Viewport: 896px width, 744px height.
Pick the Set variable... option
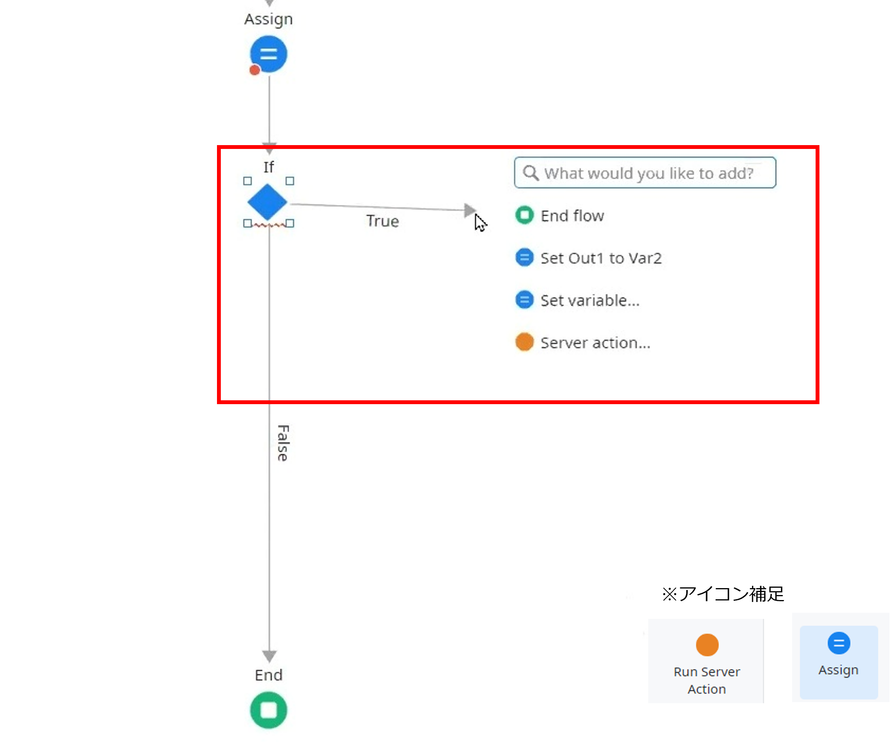coord(590,301)
